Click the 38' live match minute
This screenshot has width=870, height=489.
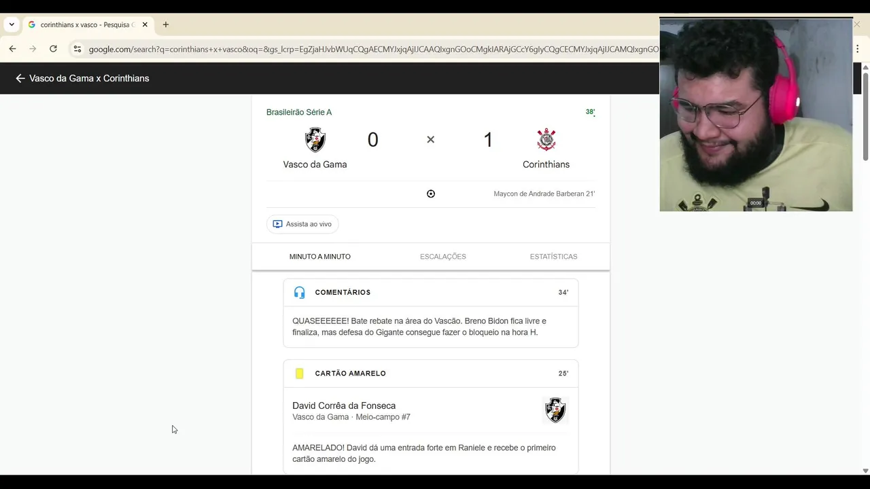coord(590,112)
